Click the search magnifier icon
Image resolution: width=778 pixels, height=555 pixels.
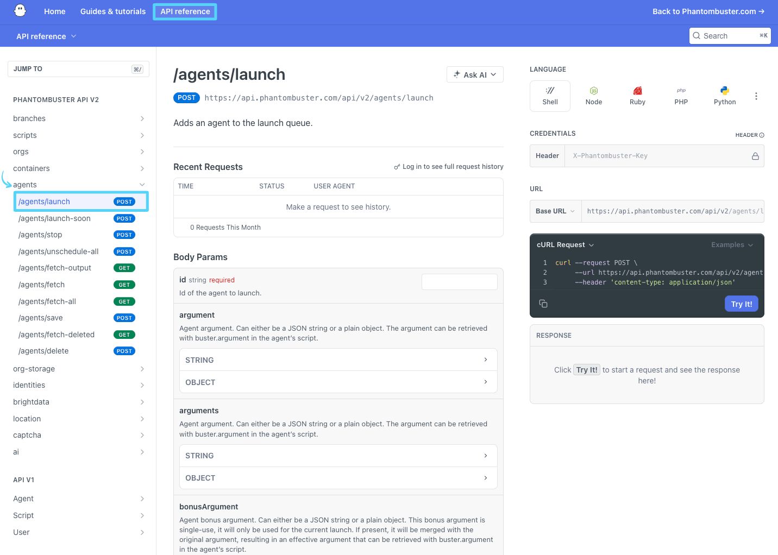click(x=697, y=36)
